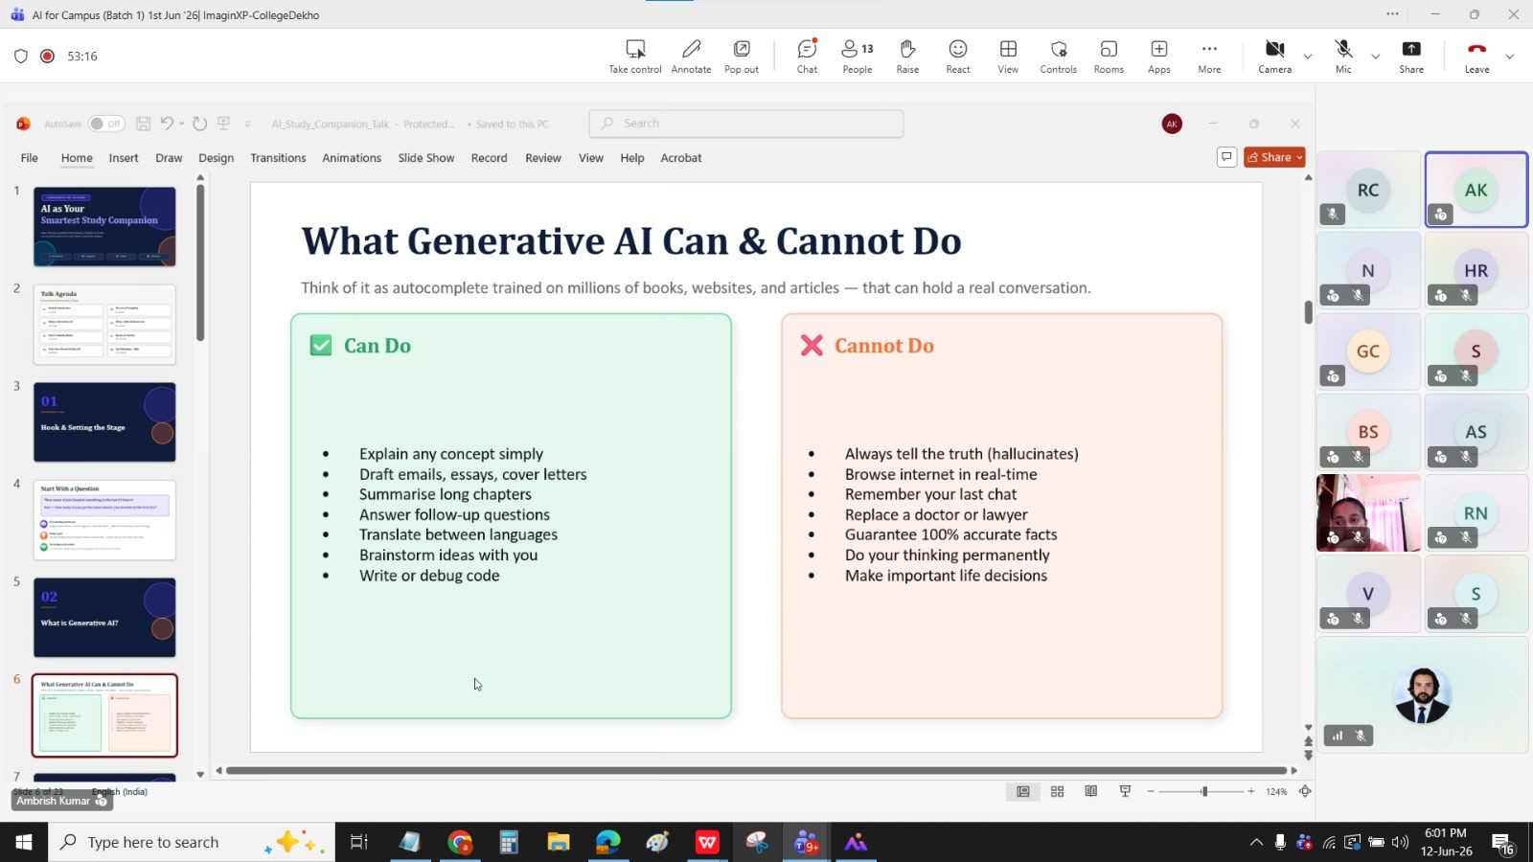
Task: Open the File menu
Action: pos(30,158)
